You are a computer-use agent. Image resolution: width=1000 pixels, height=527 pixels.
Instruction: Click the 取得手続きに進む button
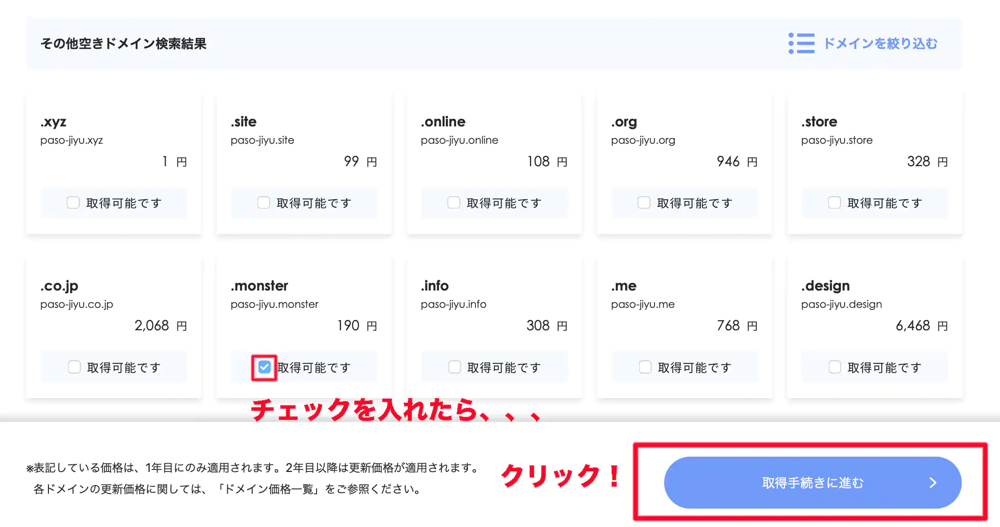[x=812, y=482]
